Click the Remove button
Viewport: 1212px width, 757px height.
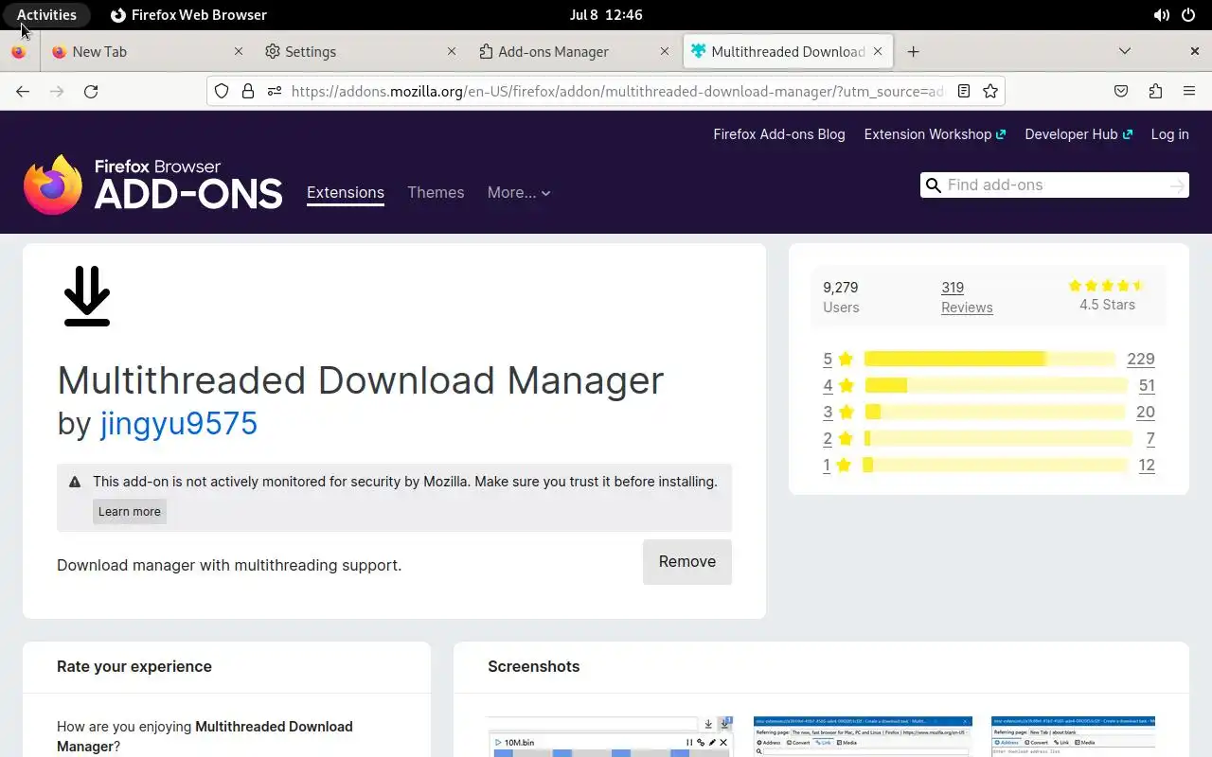coord(687,562)
